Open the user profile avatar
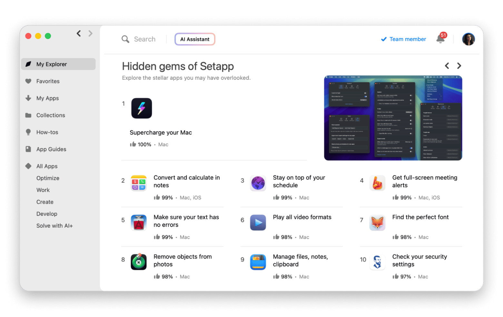This screenshot has width=503, height=317. [468, 39]
